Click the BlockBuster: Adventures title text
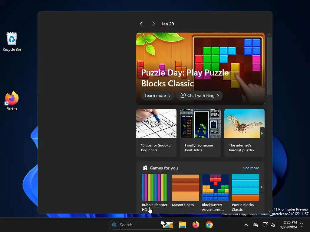 click(x=213, y=207)
